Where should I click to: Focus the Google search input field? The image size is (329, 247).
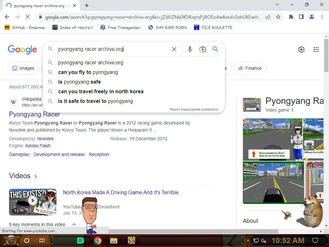(x=113, y=49)
